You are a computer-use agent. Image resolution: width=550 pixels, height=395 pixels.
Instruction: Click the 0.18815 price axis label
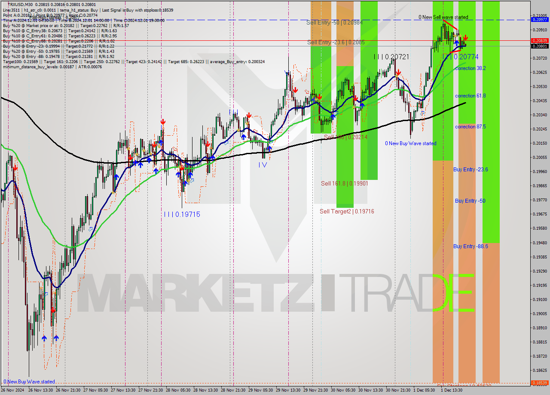pos(540,342)
